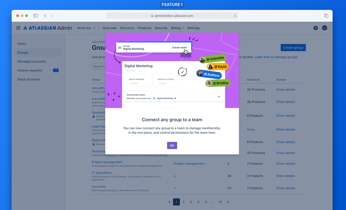Viewport: 346px width, 210px height.
Task: Select Users in the sidebar
Action: tap(38, 44)
